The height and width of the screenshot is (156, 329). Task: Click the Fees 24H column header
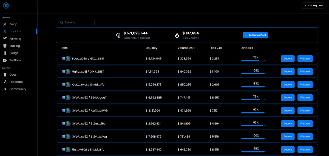[x=216, y=48]
